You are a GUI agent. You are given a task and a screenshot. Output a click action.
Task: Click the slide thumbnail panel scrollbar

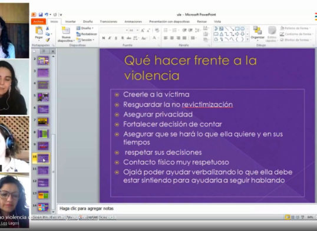coord(53,134)
